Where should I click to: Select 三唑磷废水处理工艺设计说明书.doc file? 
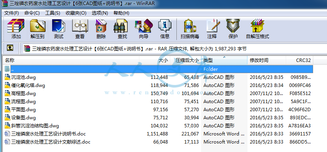(x=159, y=134)
